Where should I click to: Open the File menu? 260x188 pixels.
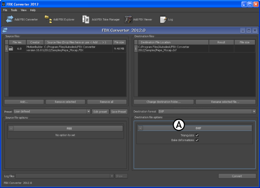pyautogui.click(x=5, y=10)
